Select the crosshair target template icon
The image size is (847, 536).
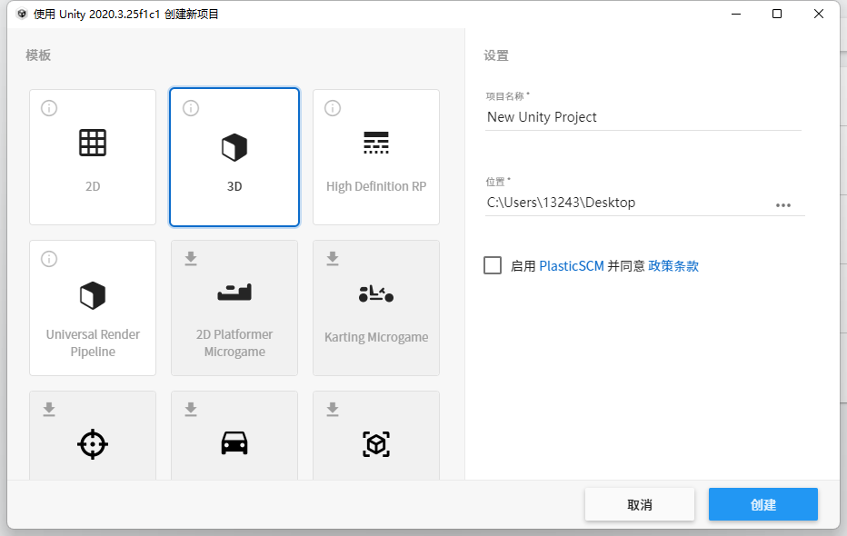93,444
